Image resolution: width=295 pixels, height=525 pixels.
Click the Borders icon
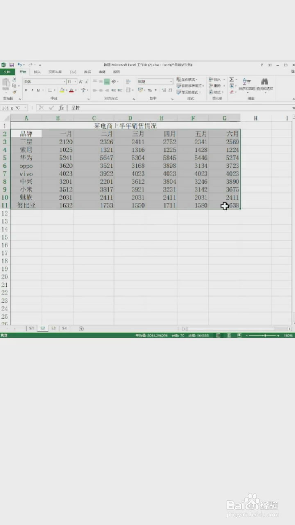pyautogui.click(x=50, y=90)
